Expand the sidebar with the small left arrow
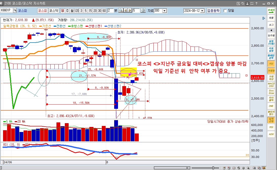 [x=271, y=30]
